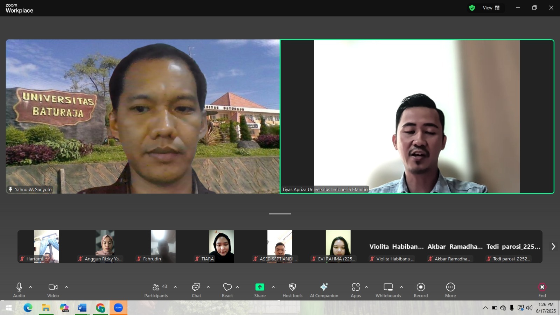This screenshot has height=315, width=560.
Task: Click the React heart icon
Action: 227,287
